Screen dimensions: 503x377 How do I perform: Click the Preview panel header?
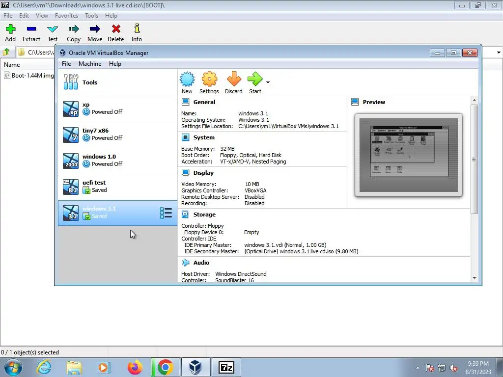[374, 102]
